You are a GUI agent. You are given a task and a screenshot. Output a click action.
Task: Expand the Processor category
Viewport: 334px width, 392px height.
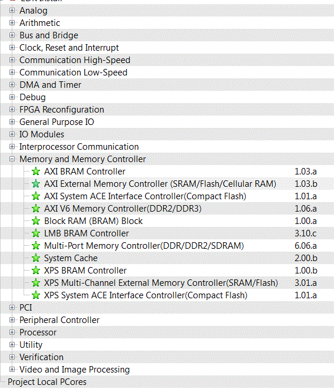tap(12, 332)
